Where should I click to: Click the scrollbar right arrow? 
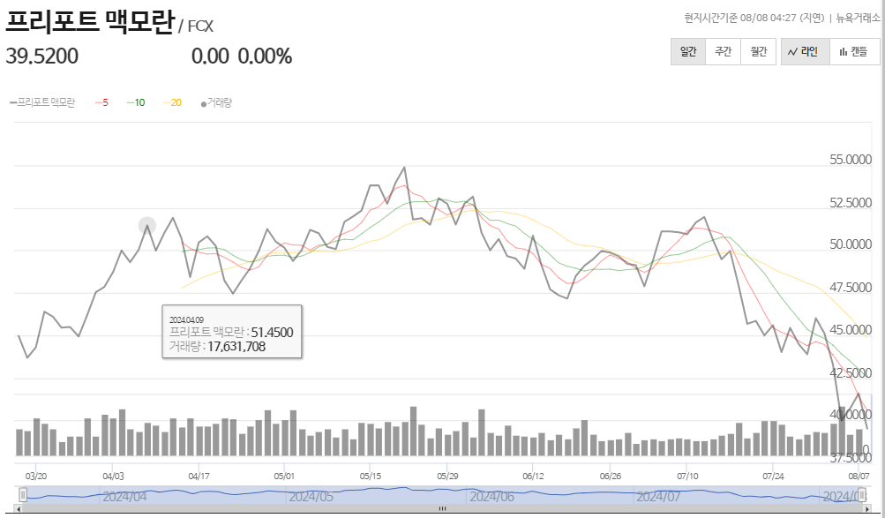pyautogui.click(x=868, y=509)
